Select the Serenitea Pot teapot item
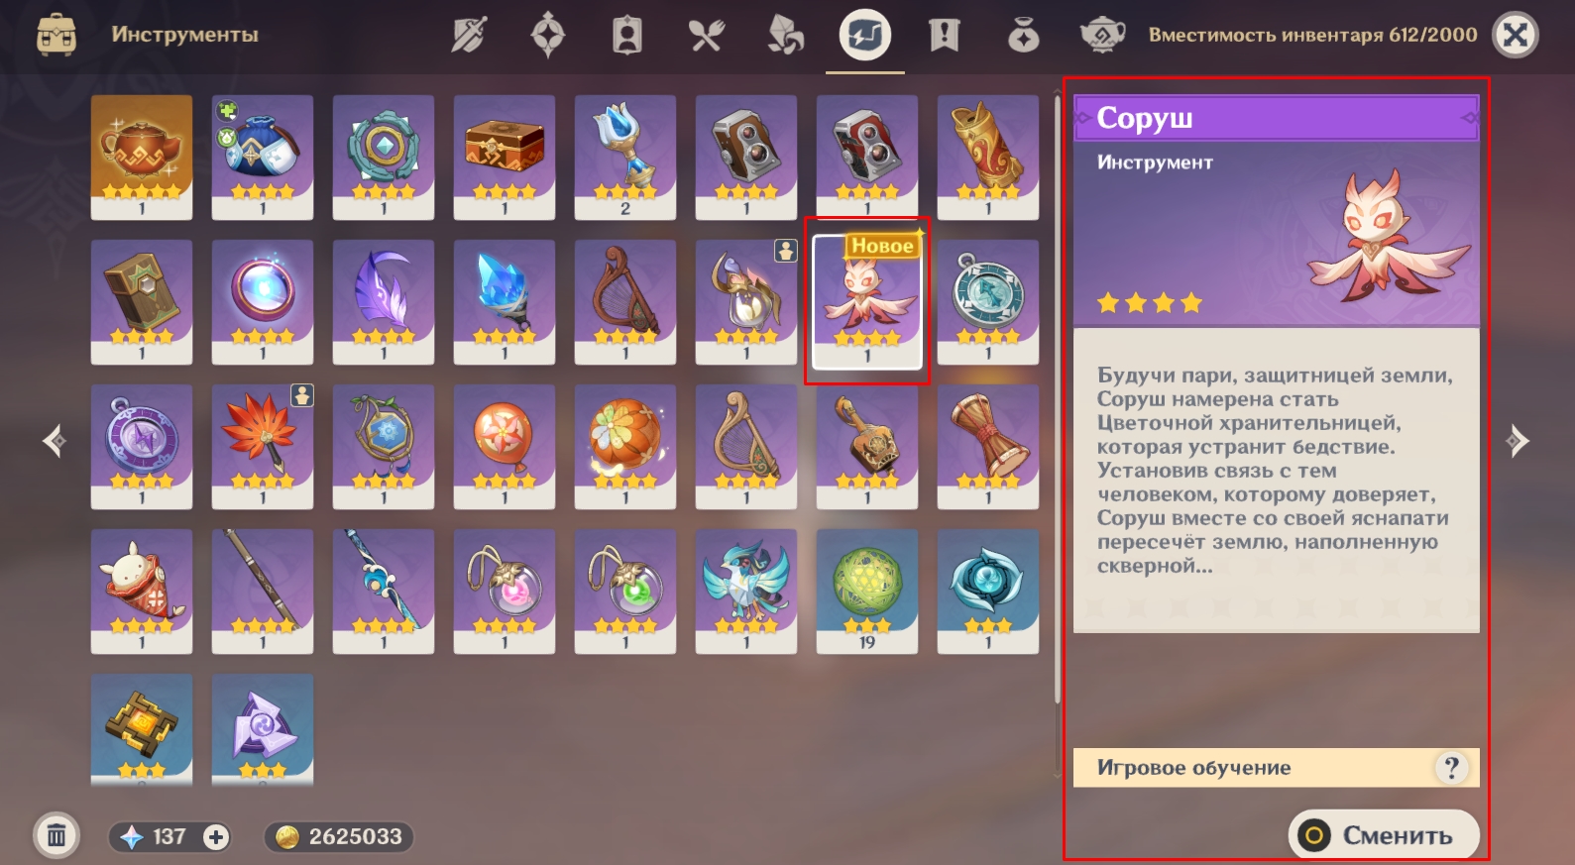Viewport: 1575px width, 865px height. 142,158
